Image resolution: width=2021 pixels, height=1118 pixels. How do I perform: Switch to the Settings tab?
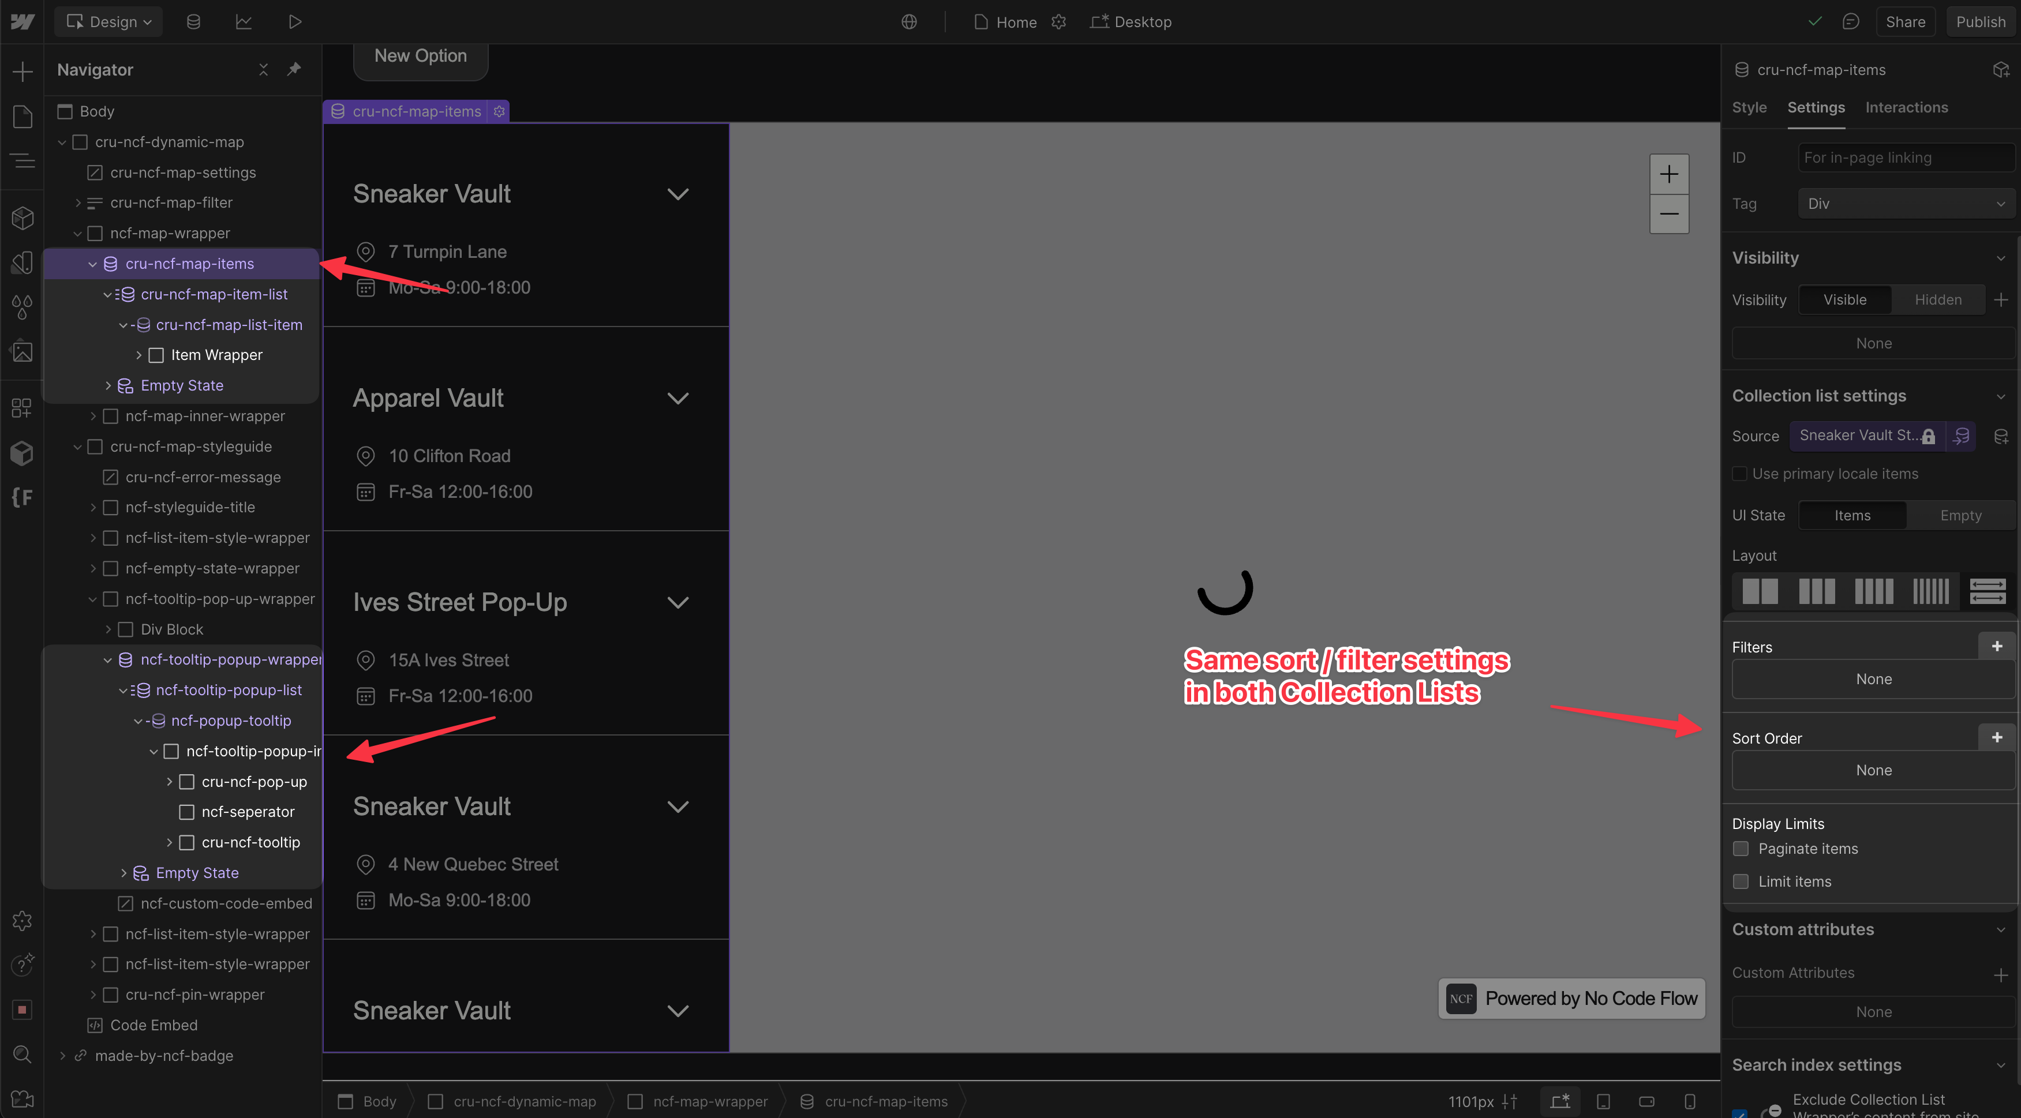click(1816, 107)
